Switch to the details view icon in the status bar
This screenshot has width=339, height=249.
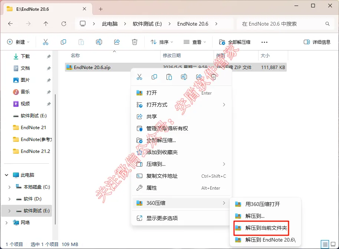tap(325, 245)
